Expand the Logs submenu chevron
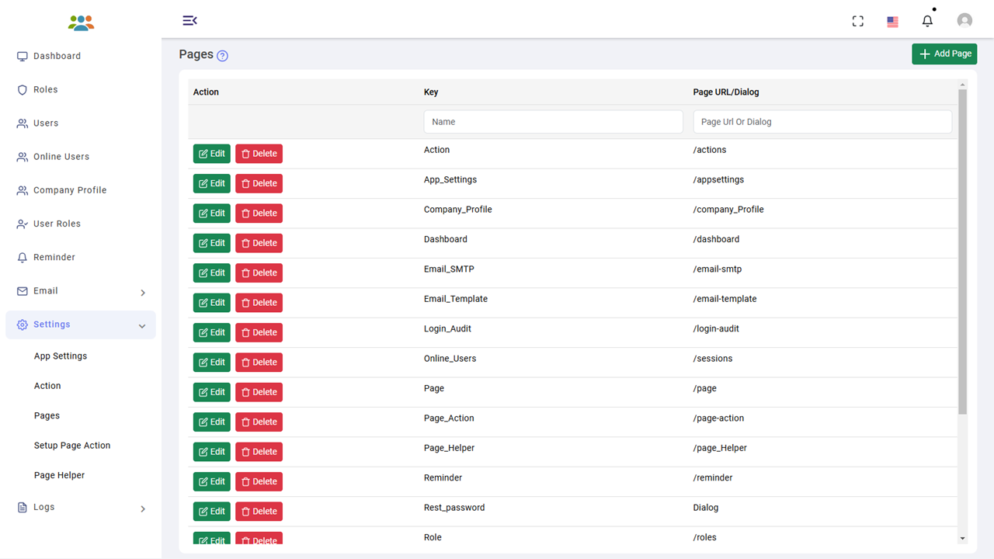The width and height of the screenshot is (994, 559). click(x=143, y=509)
